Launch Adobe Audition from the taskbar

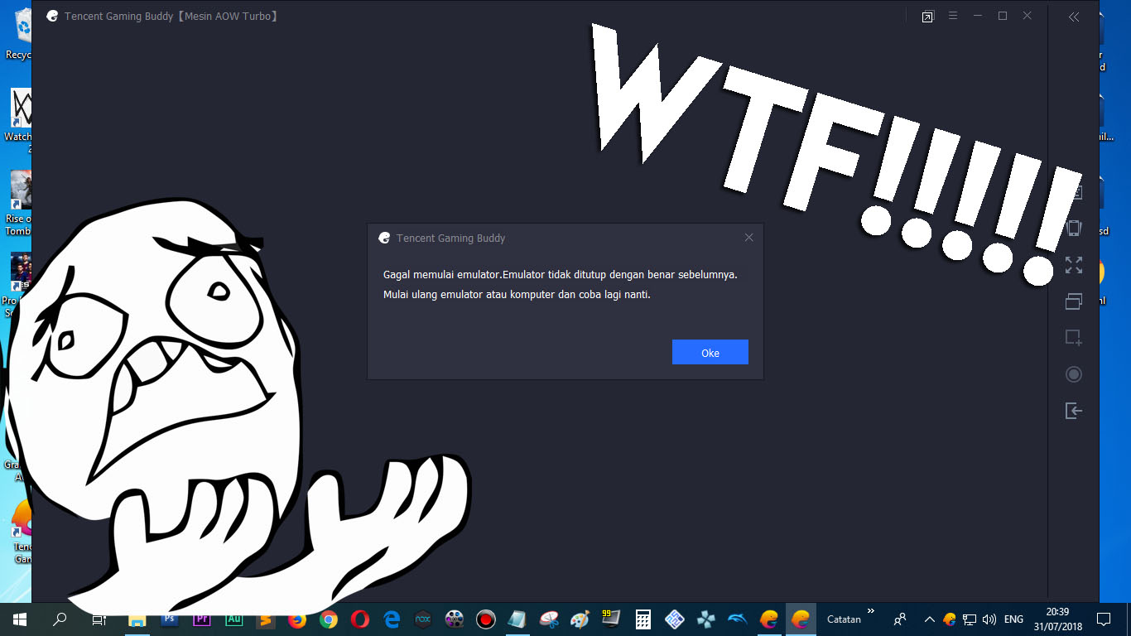pyautogui.click(x=233, y=619)
